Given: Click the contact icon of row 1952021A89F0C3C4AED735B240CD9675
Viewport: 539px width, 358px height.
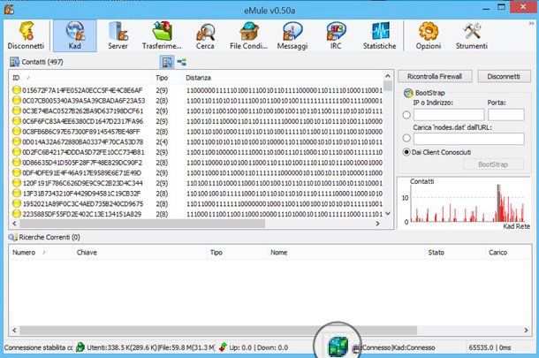Looking at the screenshot, I should 16,203.
